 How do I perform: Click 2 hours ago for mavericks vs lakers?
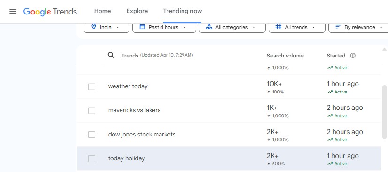(x=345, y=107)
